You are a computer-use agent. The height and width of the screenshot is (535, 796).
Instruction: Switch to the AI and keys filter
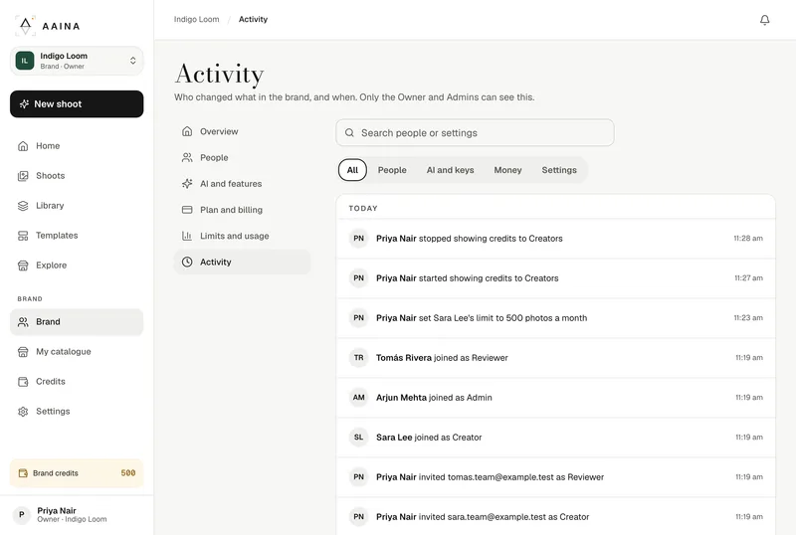450,170
